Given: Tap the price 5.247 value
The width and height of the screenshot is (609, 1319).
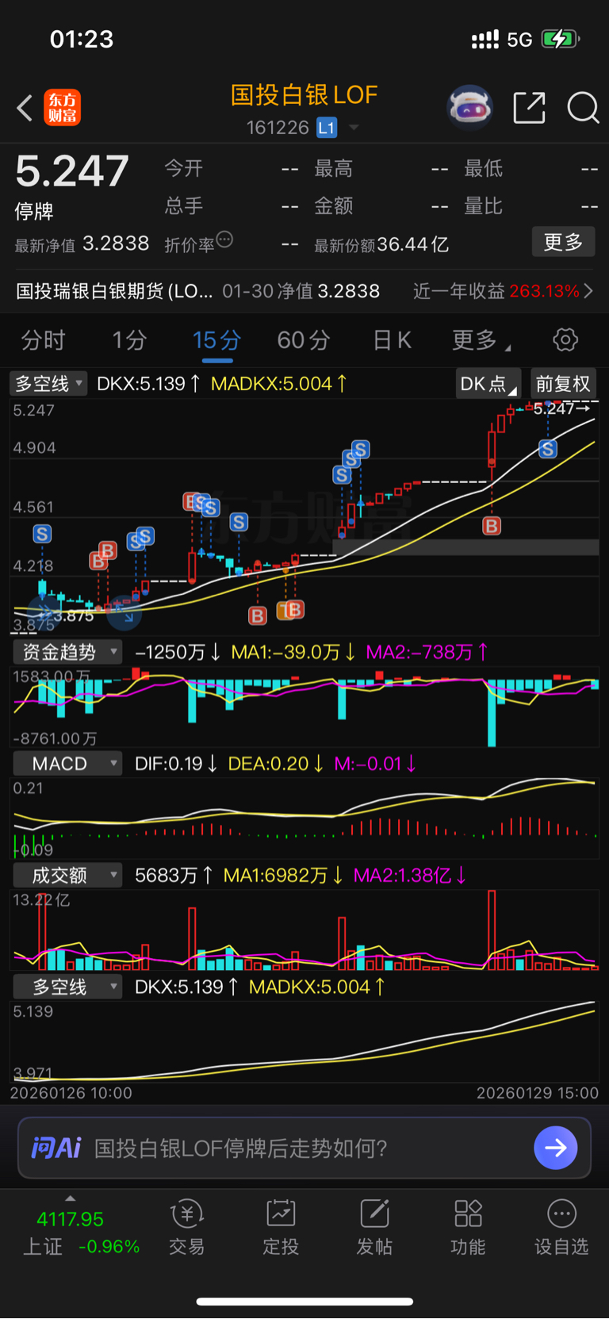Looking at the screenshot, I should point(72,171).
